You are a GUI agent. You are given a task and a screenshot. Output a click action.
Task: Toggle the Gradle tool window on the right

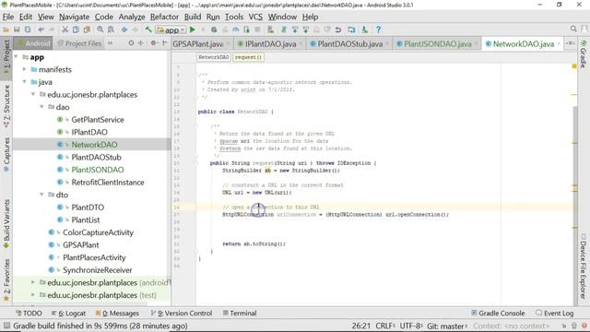click(584, 54)
